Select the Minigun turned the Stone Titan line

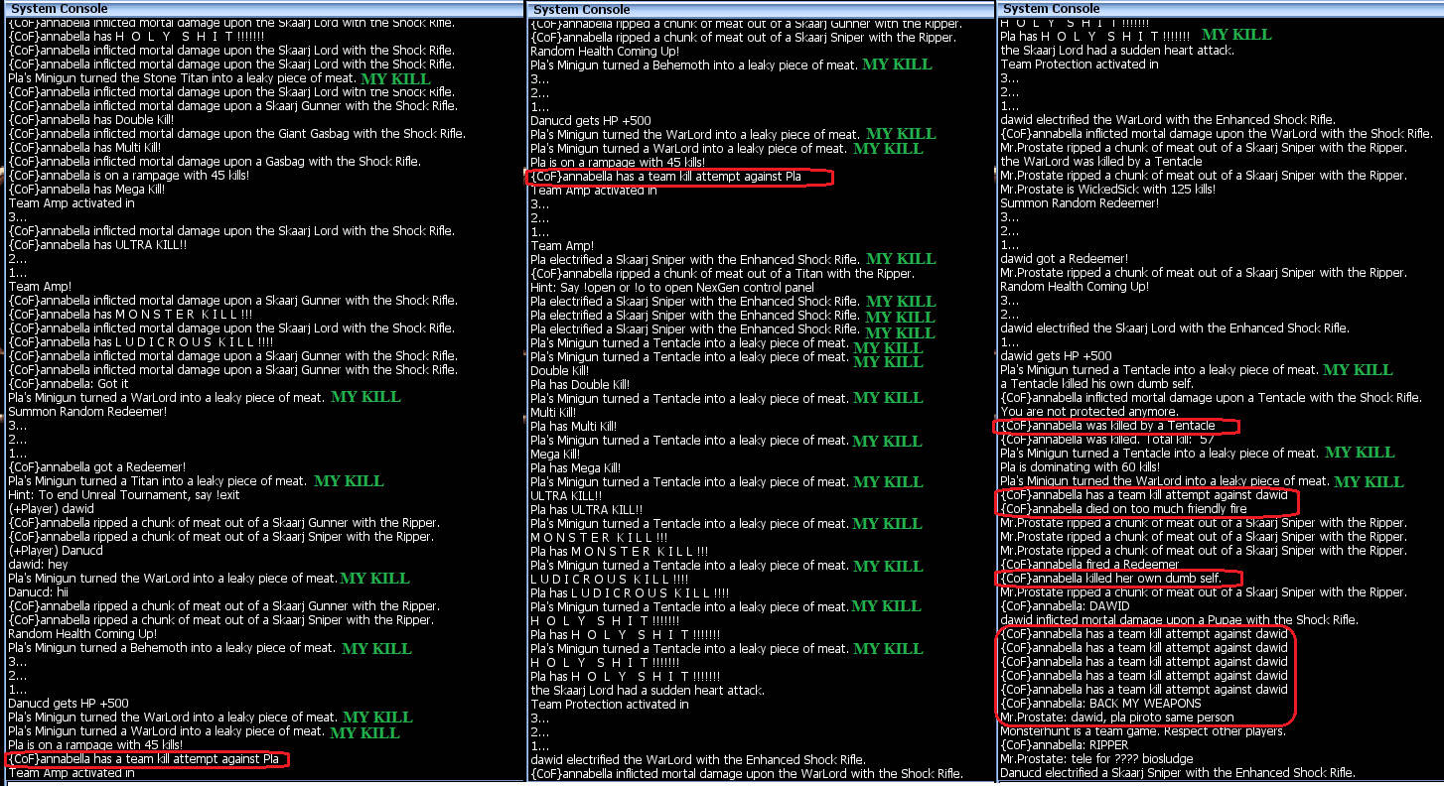(182, 77)
